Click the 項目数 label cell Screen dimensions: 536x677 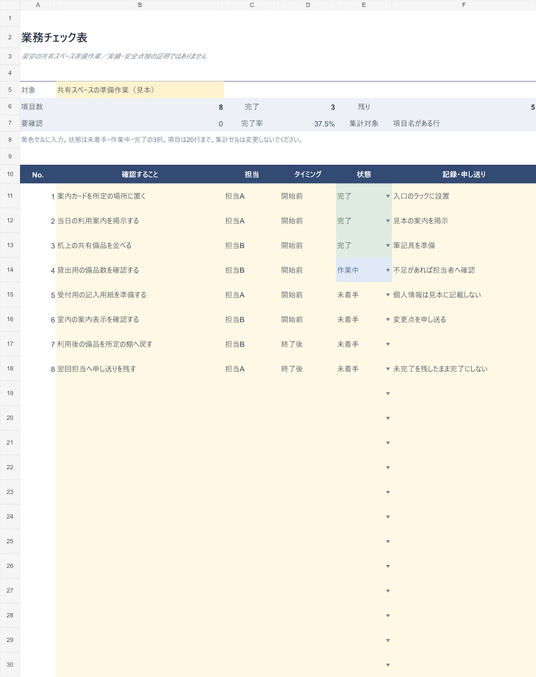coord(38,107)
